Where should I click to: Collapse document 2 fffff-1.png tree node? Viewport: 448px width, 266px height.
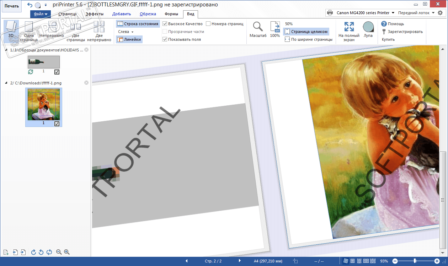6,83
